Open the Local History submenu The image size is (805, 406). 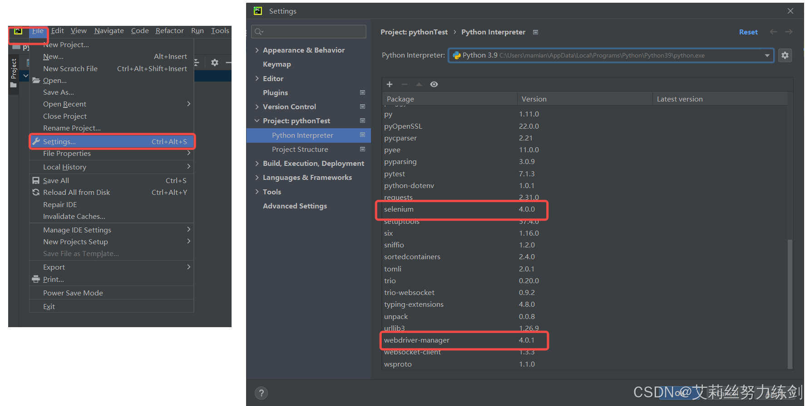[x=111, y=167]
